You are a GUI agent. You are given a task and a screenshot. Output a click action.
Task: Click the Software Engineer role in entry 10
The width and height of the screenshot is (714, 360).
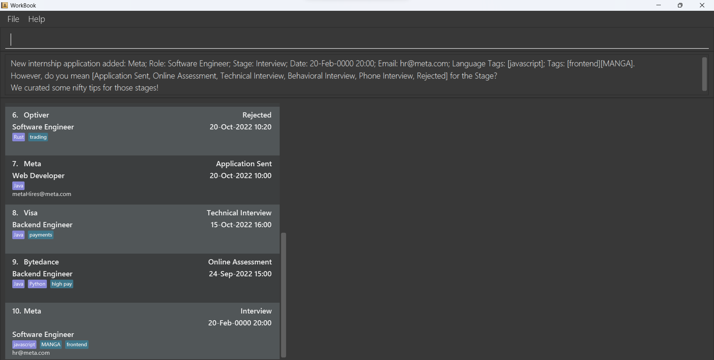click(43, 334)
